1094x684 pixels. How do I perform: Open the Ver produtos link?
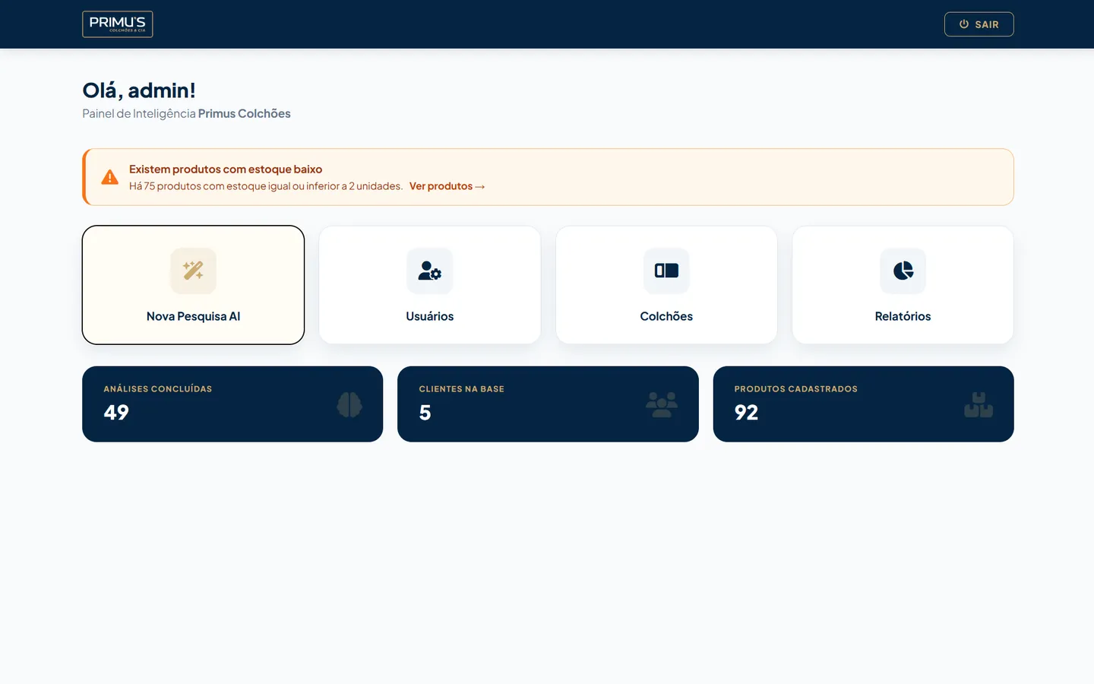pyautogui.click(x=447, y=186)
